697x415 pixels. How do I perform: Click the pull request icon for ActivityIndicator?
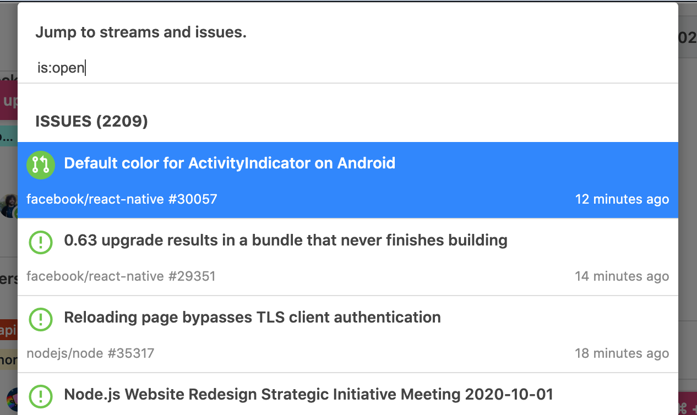pyautogui.click(x=41, y=165)
